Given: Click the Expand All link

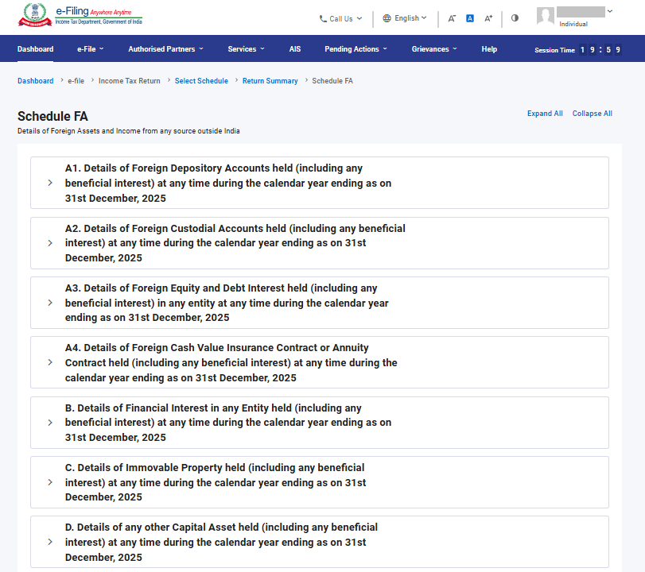Looking at the screenshot, I should click(x=545, y=114).
